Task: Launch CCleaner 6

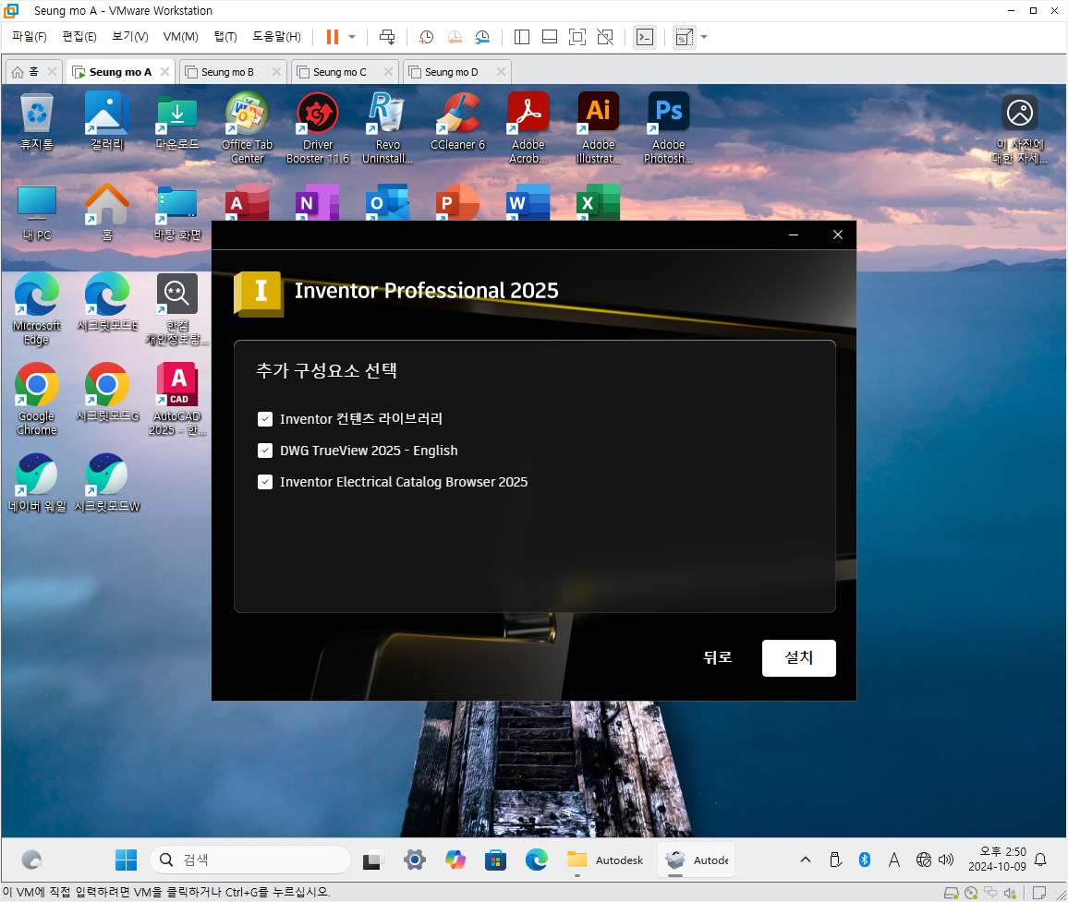Action: (x=457, y=122)
